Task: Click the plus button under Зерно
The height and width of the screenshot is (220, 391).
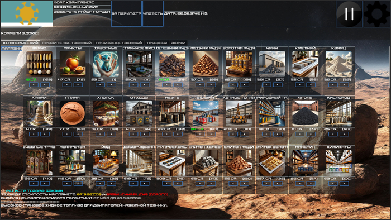Action: click(45, 85)
